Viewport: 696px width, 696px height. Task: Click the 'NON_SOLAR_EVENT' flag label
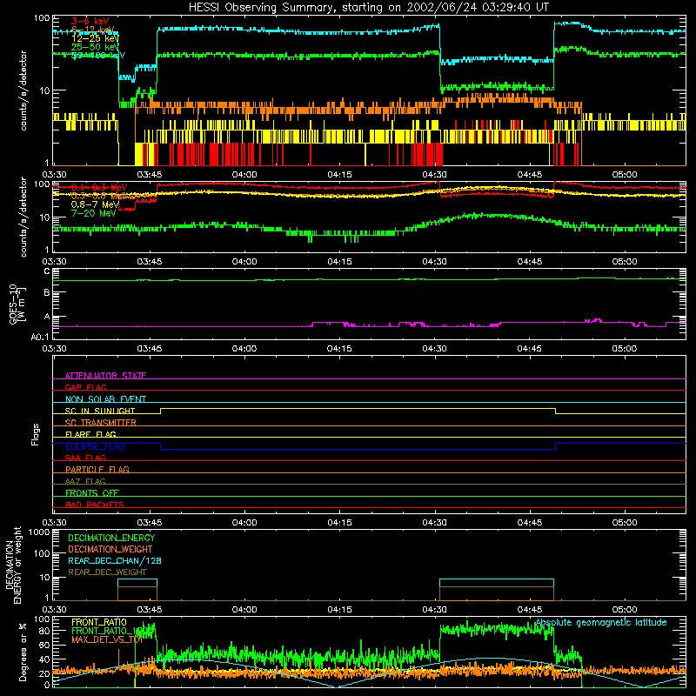pyautogui.click(x=105, y=399)
